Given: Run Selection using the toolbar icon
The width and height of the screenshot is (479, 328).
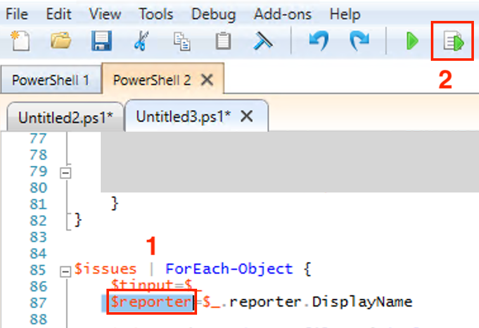Looking at the screenshot, I should [453, 42].
